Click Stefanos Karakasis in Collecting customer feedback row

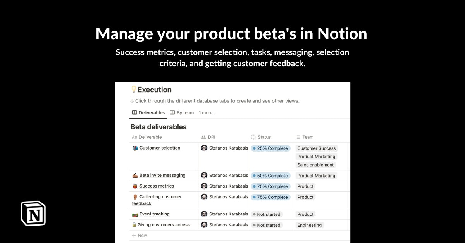[x=229, y=197]
